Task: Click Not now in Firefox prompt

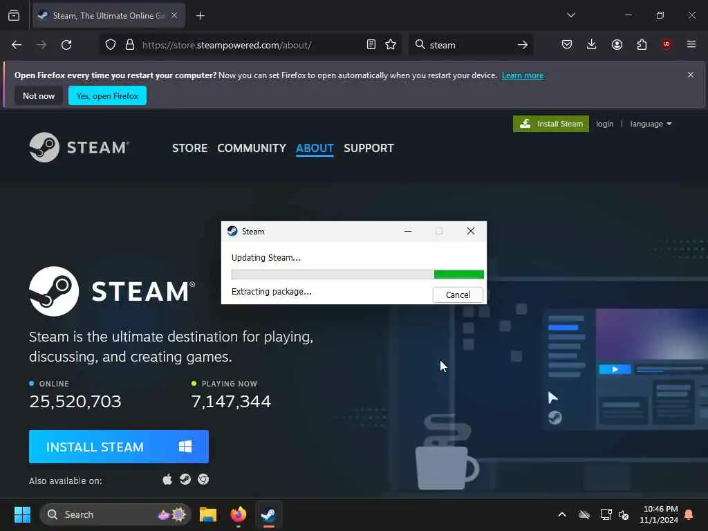Action: [x=39, y=95]
